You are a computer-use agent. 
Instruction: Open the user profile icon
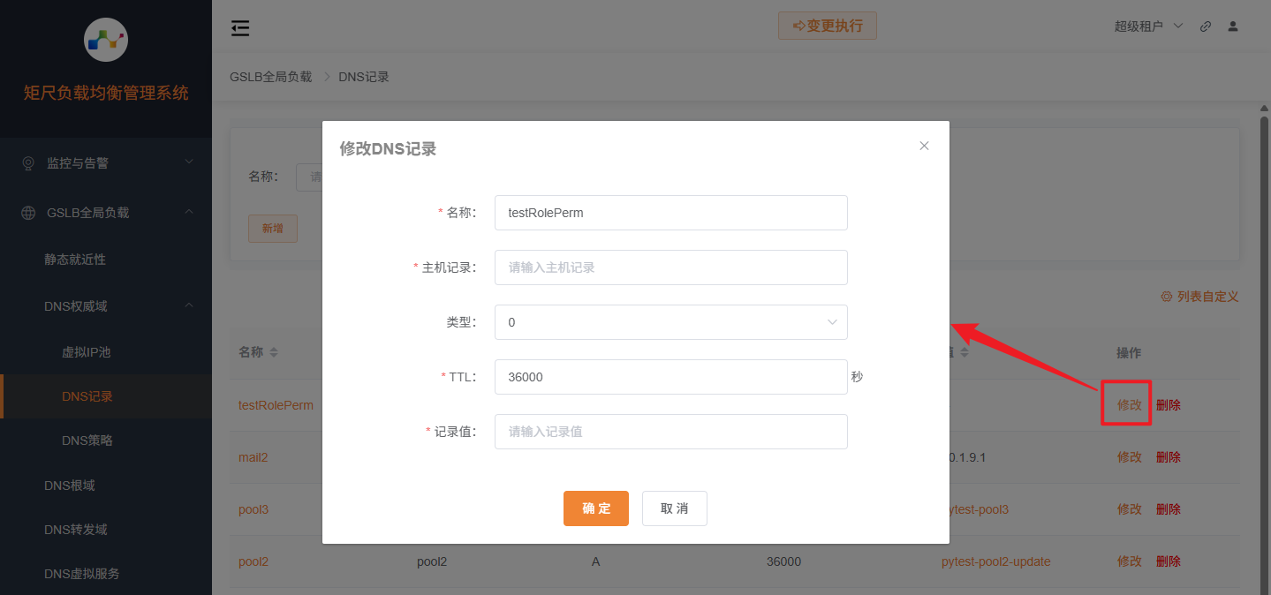tap(1232, 26)
